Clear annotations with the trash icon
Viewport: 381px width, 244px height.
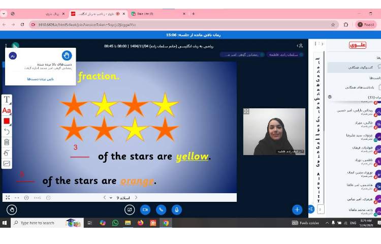click(7, 142)
